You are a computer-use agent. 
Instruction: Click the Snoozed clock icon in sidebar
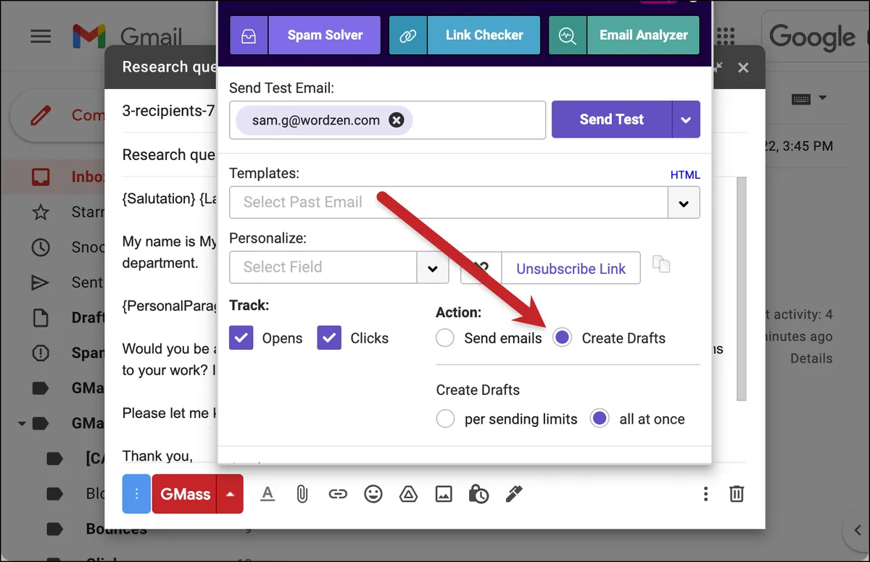[x=41, y=247]
